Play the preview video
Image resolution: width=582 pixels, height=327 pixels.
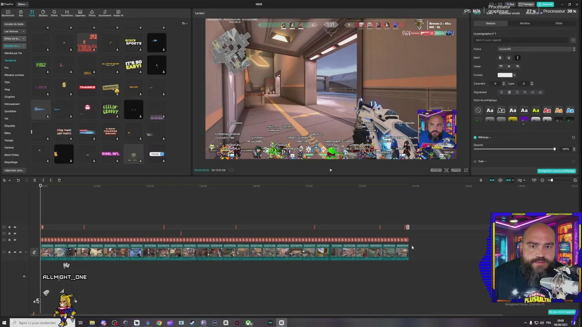point(331,170)
